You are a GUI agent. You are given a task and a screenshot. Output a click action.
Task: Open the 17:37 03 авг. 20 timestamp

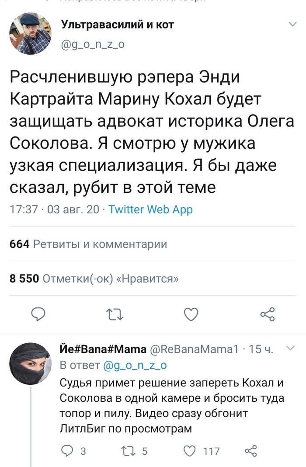[54, 209]
